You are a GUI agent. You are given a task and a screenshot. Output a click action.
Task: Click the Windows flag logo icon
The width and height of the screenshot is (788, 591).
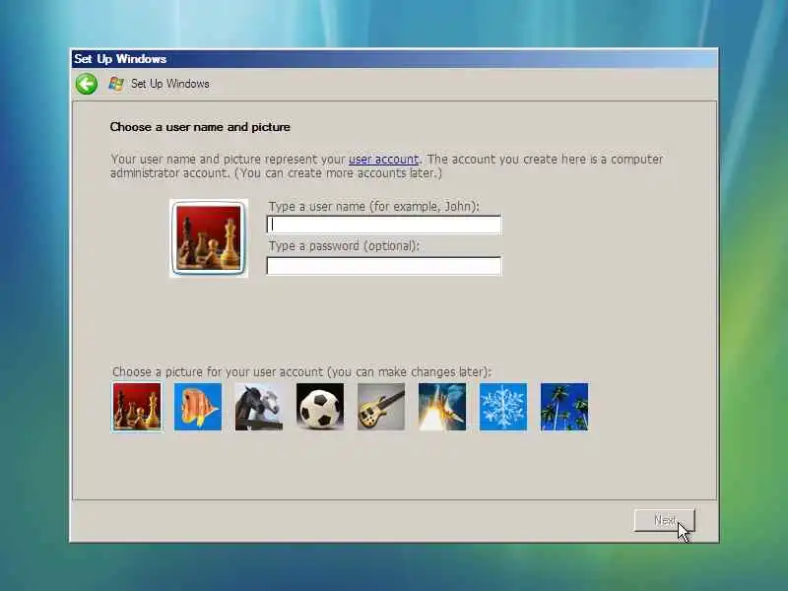116,84
